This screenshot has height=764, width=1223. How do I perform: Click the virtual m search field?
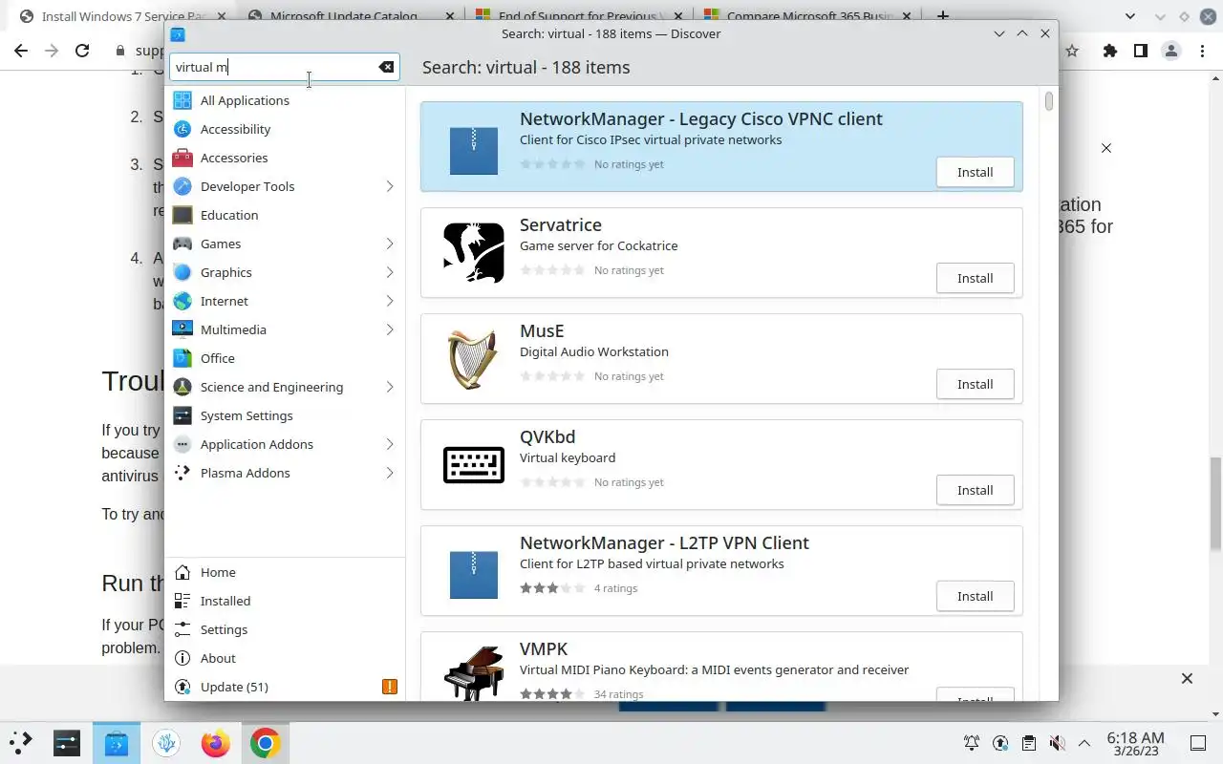284,67
